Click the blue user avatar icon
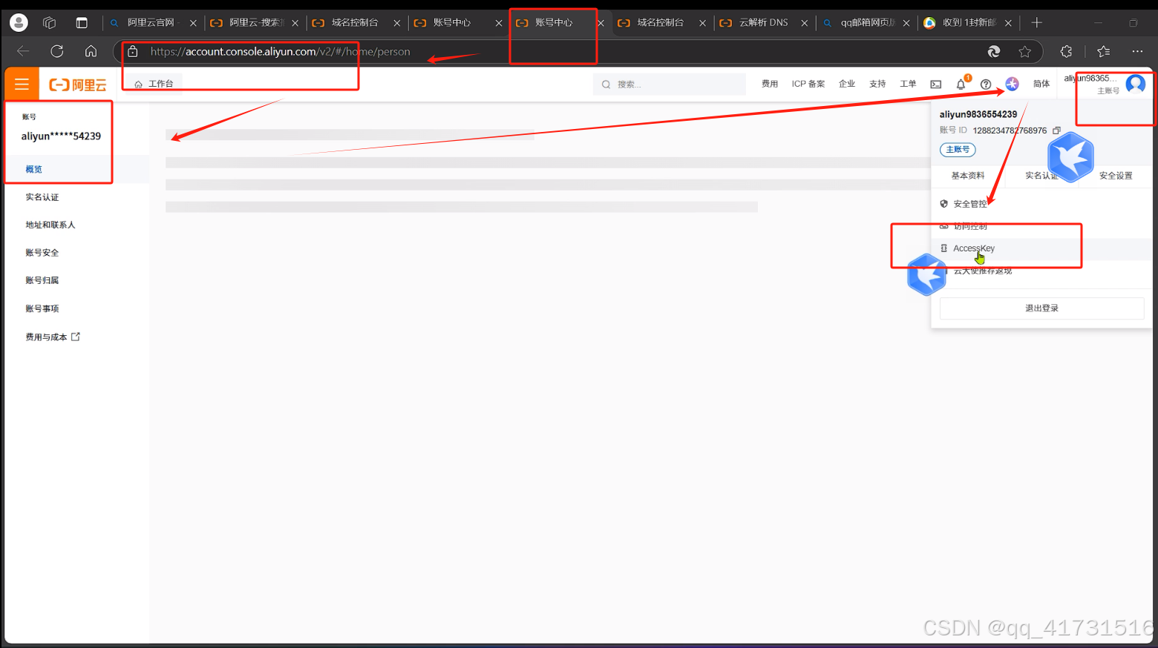 1135,84
